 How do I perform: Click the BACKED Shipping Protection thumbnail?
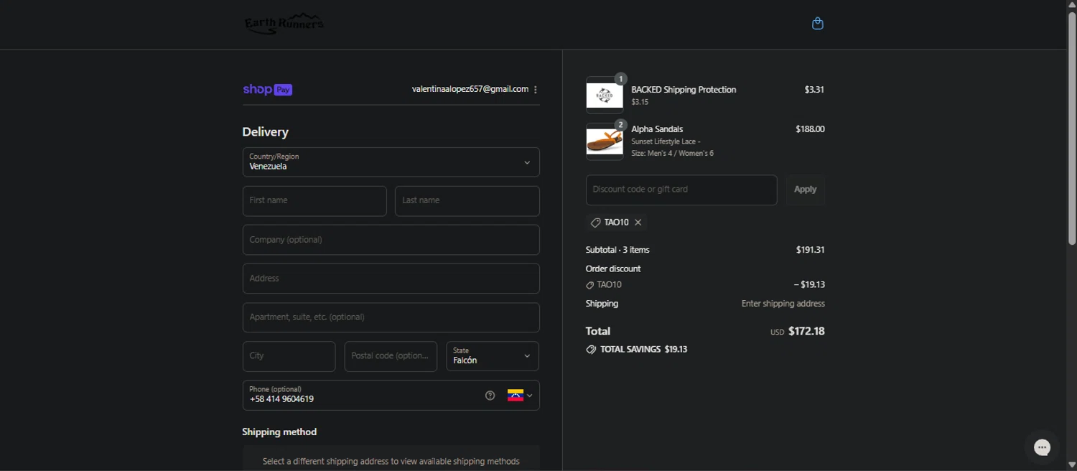(x=605, y=95)
